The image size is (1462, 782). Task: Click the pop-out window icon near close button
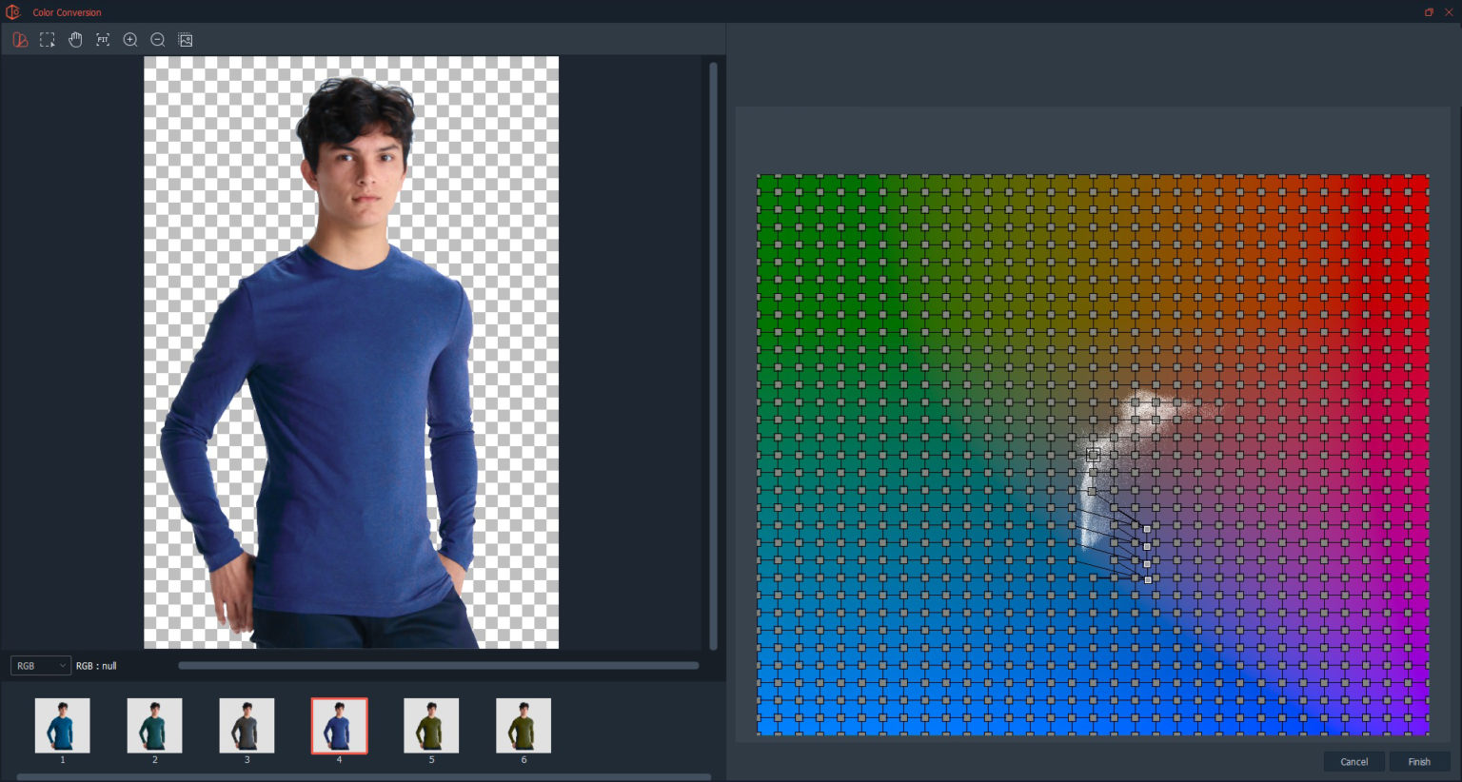coord(1427,12)
